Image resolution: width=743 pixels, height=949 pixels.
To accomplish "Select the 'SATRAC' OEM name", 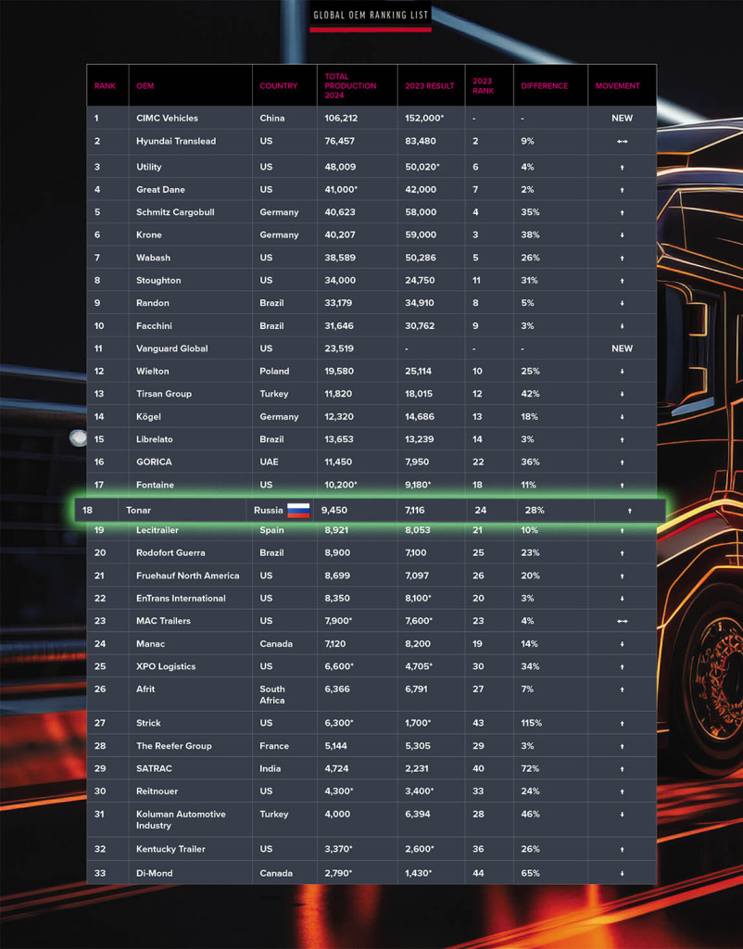I will (154, 768).
